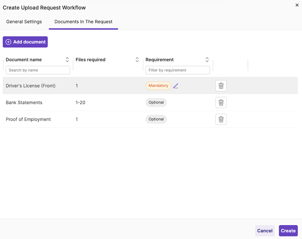Click the sort icon beside Document name
Image resolution: width=302 pixels, height=239 pixels.
[67, 59]
